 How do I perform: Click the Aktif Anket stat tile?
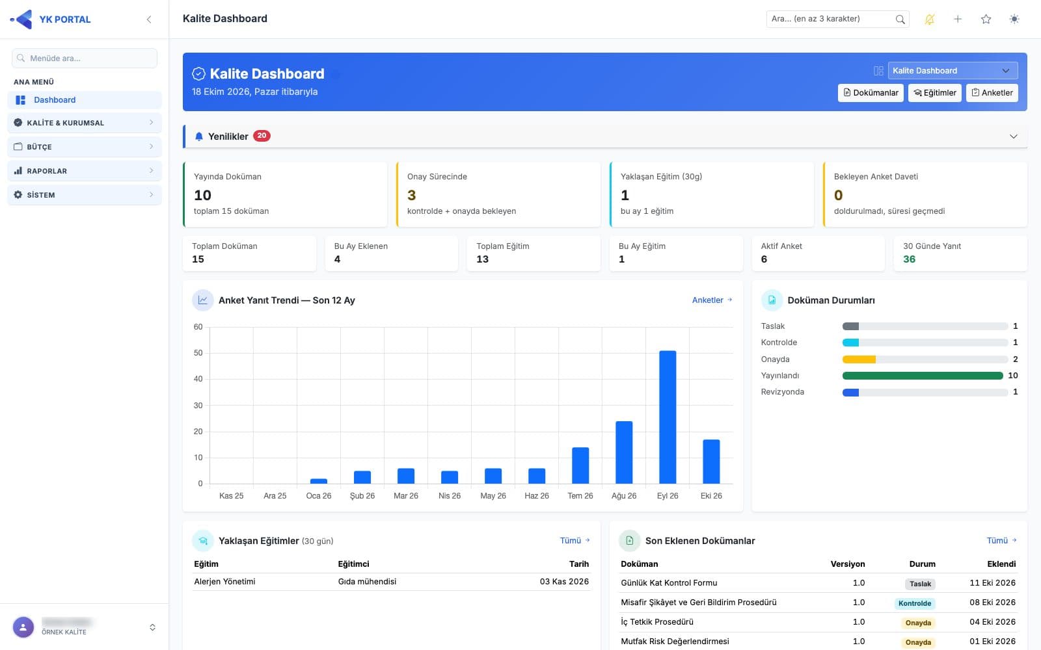(x=818, y=253)
